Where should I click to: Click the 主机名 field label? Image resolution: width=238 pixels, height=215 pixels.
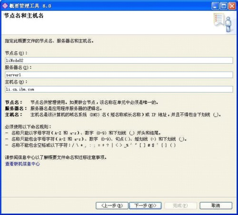[16, 82]
